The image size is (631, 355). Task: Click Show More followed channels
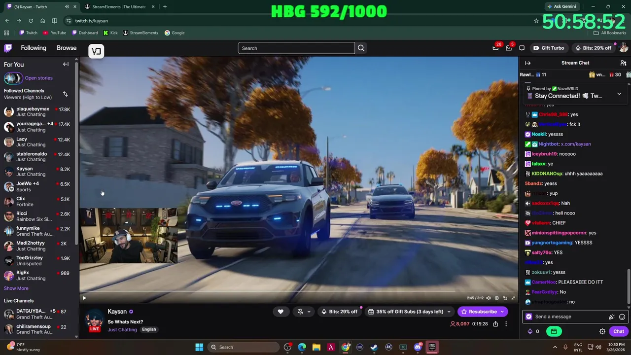pos(16,288)
